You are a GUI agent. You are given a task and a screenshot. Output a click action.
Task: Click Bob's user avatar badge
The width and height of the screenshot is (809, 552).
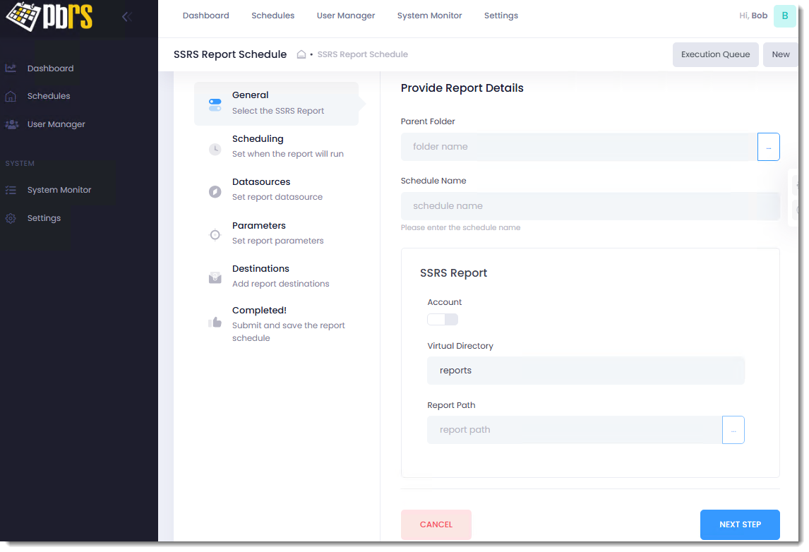click(784, 16)
